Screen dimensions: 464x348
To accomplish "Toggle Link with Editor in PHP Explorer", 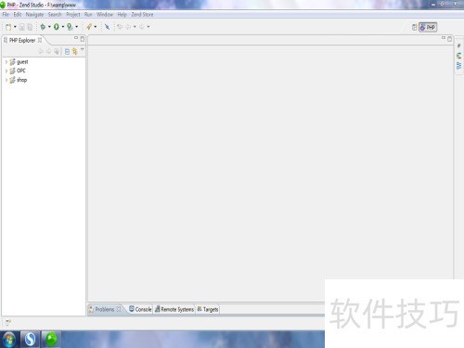I will click(75, 52).
